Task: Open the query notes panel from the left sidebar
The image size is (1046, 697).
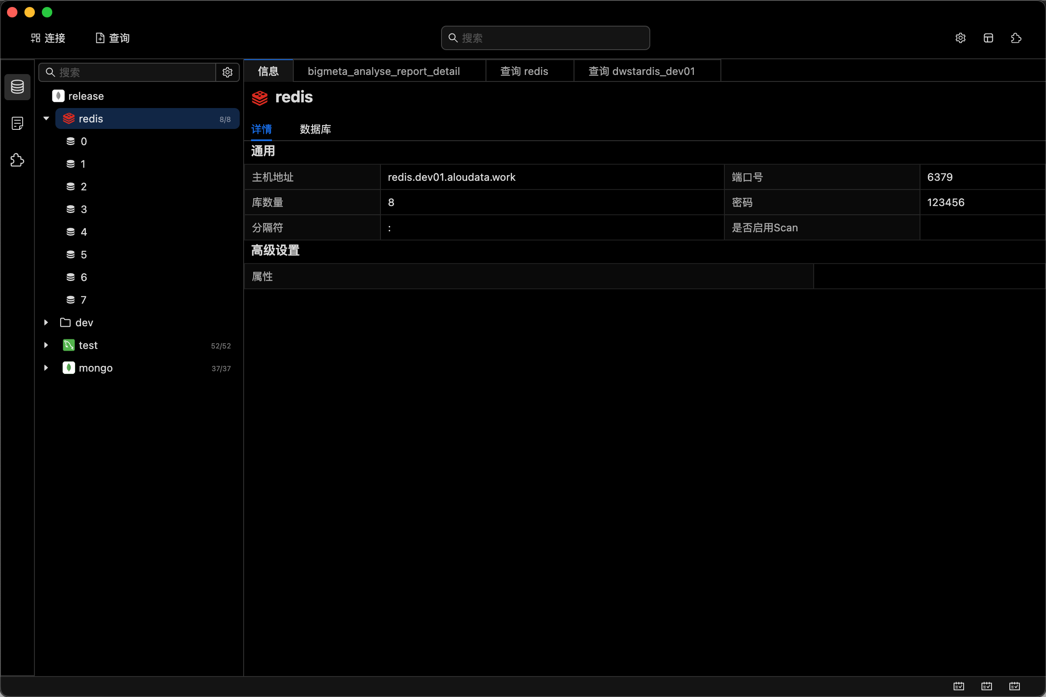Action: click(17, 124)
